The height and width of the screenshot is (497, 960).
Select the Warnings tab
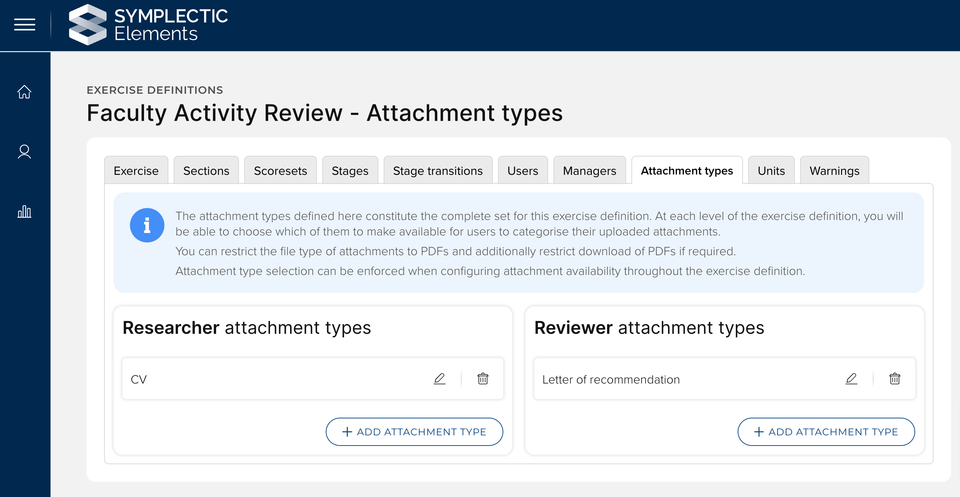point(834,171)
